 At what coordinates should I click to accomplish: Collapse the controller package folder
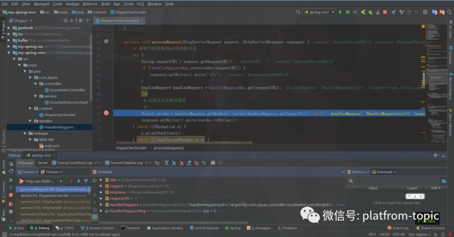[x=36, y=84]
